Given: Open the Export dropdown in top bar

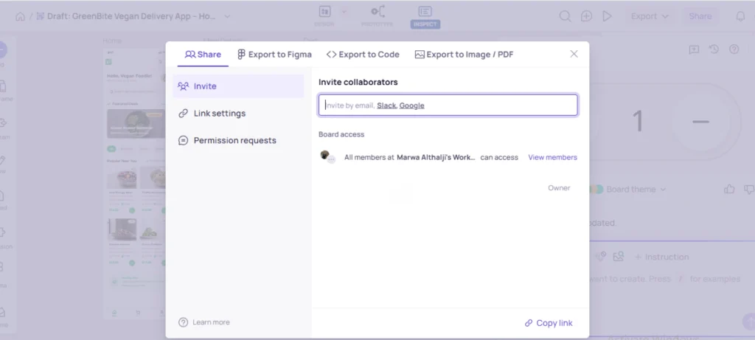Looking at the screenshot, I should [650, 16].
